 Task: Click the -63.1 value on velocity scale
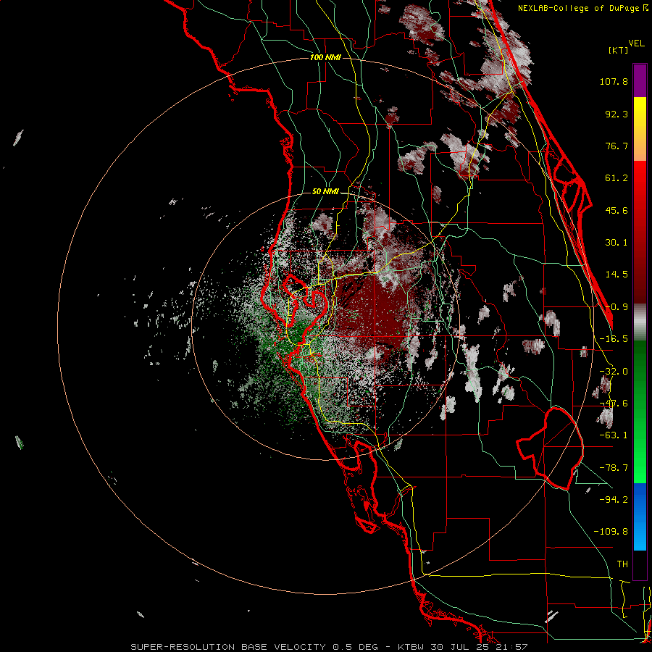click(x=614, y=435)
